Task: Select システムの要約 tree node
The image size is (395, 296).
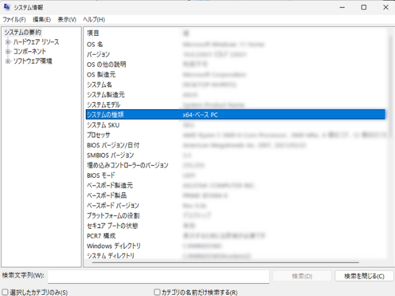Action: click(x=23, y=32)
